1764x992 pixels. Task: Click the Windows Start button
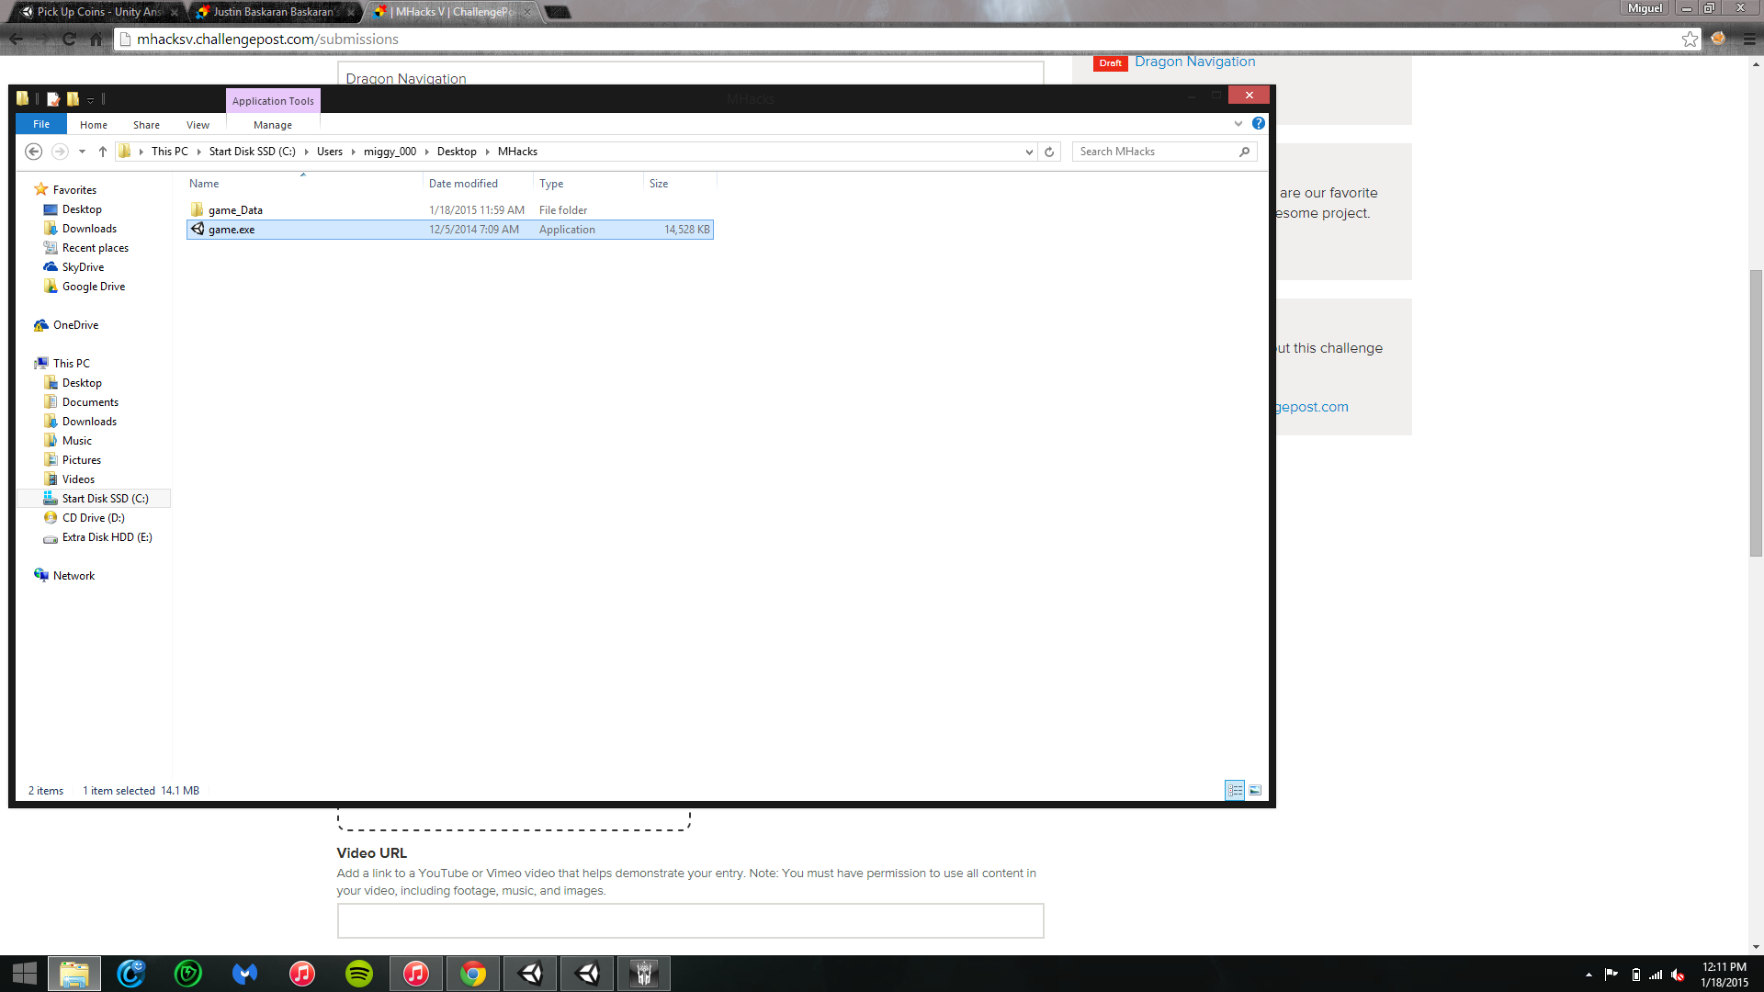point(25,974)
